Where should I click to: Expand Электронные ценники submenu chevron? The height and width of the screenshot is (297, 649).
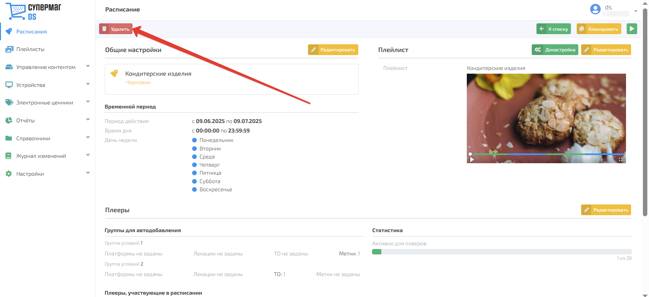click(88, 102)
